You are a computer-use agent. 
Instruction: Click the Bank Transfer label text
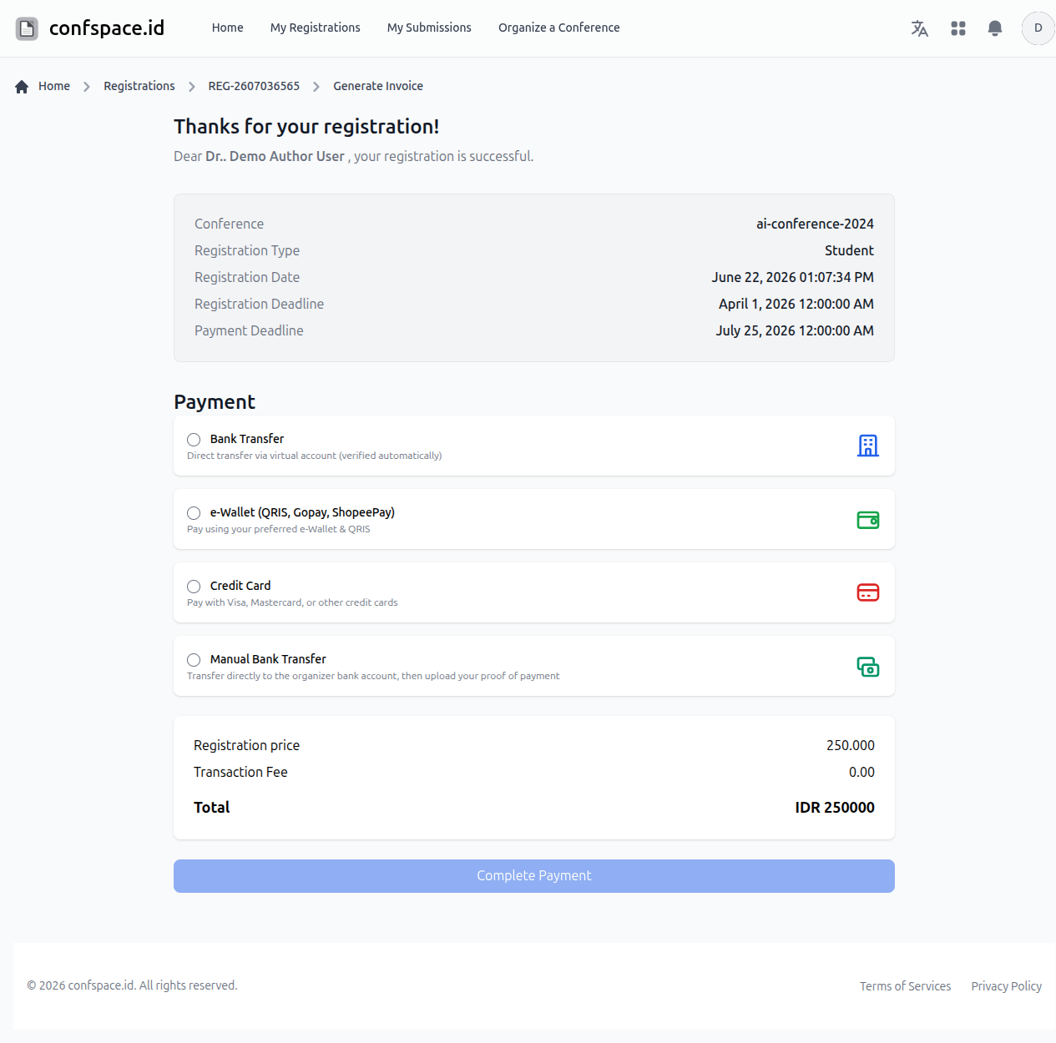[247, 439]
